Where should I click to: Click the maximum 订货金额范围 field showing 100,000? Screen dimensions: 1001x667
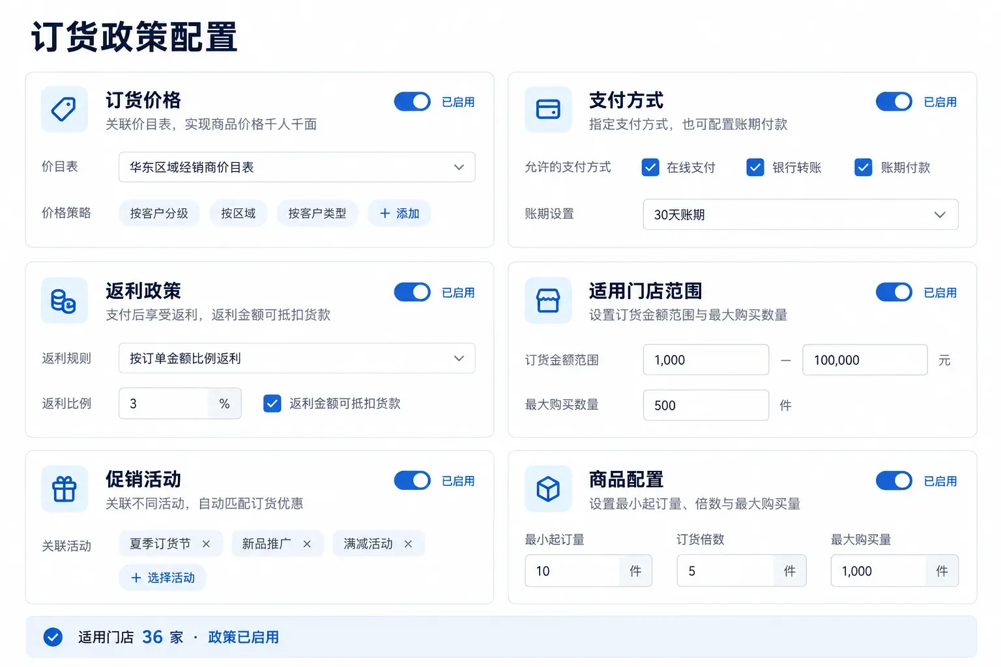[865, 360]
